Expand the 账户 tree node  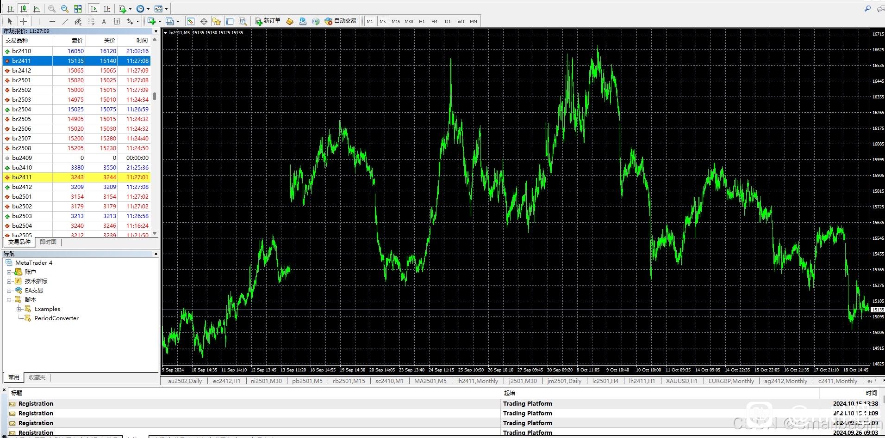click(x=9, y=272)
